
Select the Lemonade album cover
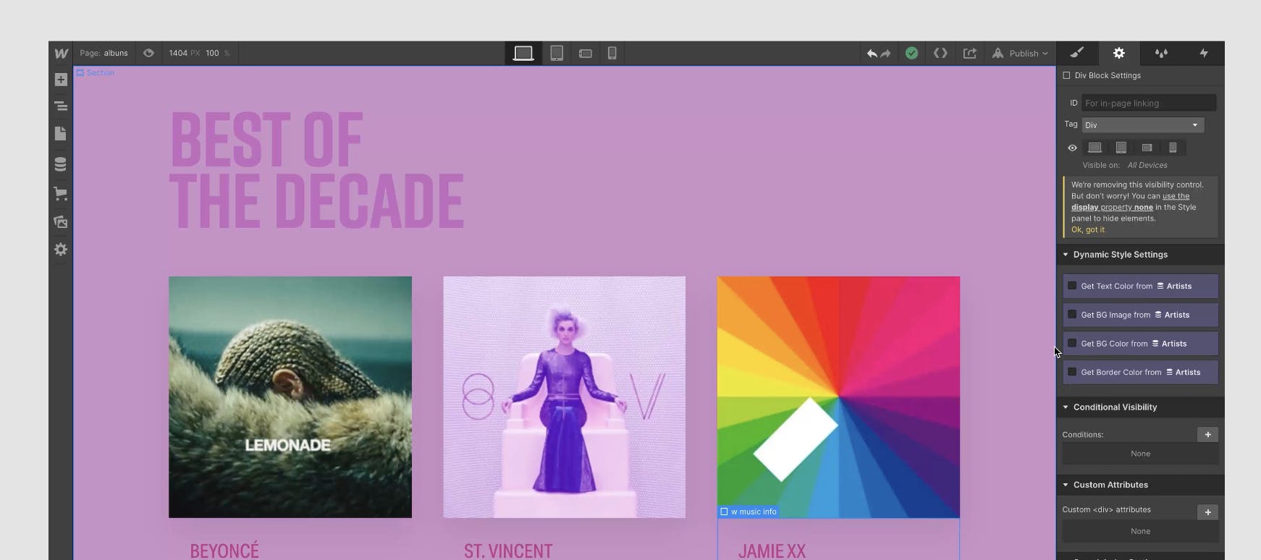coord(290,397)
